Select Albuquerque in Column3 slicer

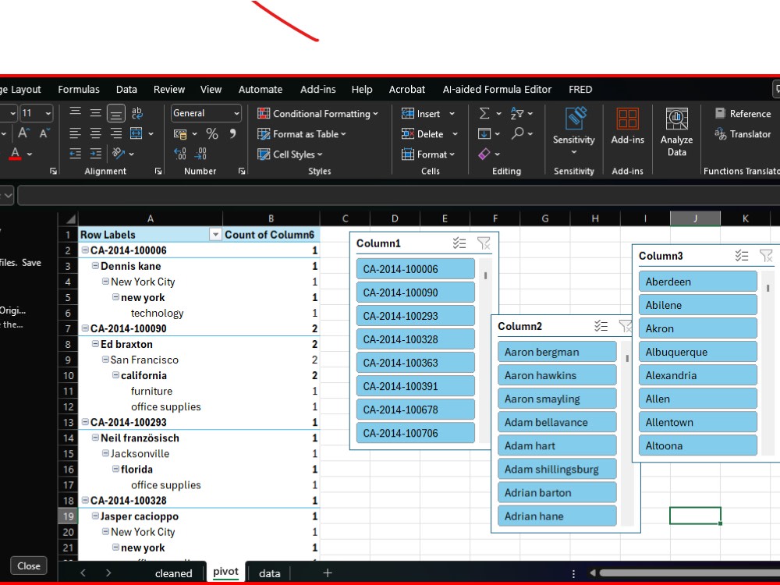tap(698, 353)
